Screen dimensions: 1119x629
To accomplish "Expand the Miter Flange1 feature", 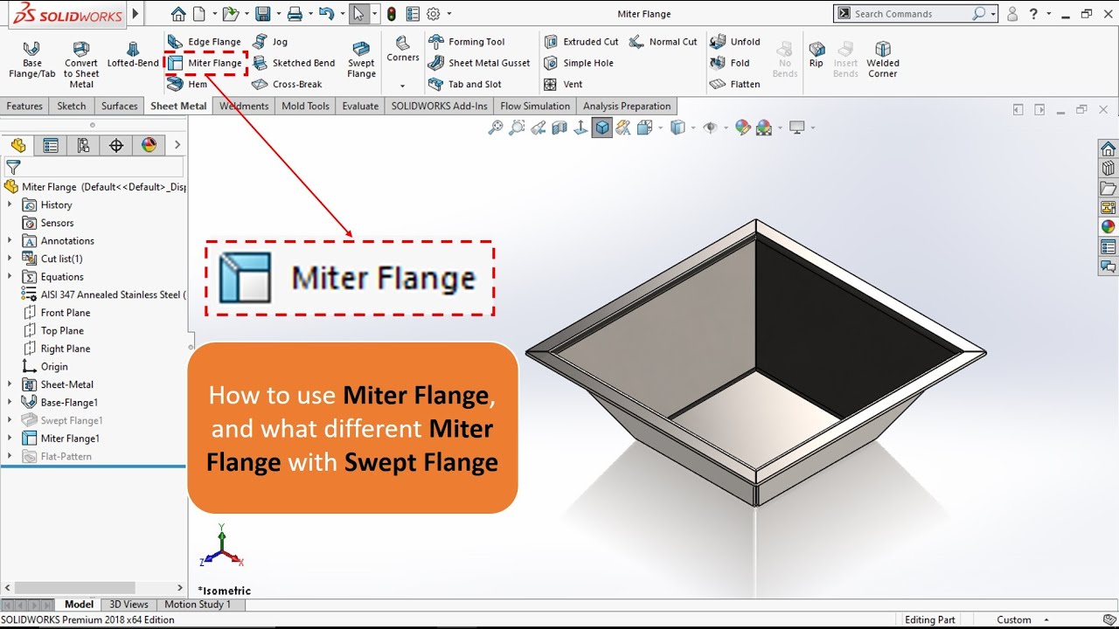I will 10,438.
